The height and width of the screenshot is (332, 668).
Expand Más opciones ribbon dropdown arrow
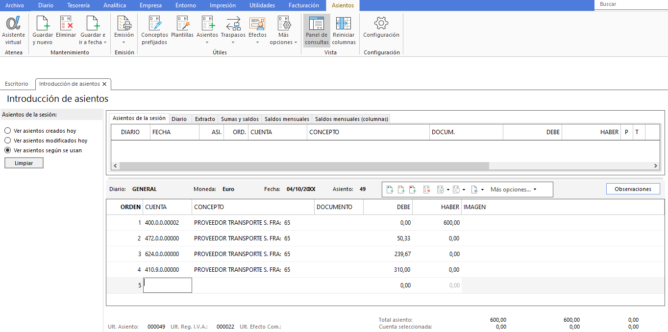pos(296,43)
